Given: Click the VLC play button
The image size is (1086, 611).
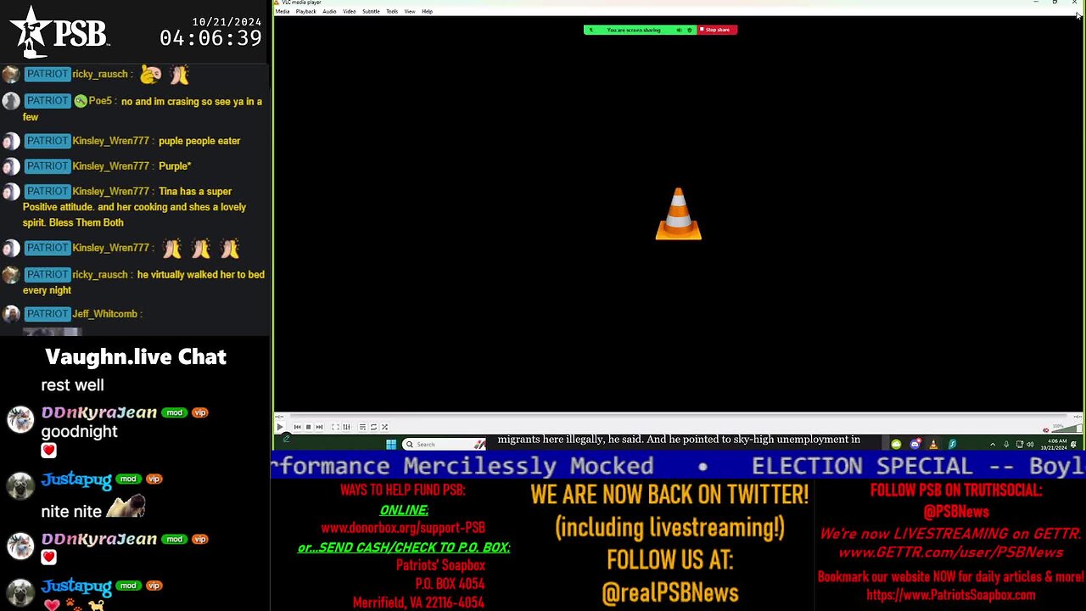Looking at the screenshot, I should pyautogui.click(x=280, y=427).
